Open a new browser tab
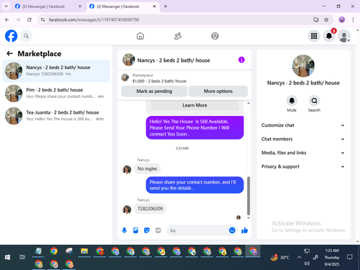The height and width of the screenshot is (270, 360). click(166, 6)
